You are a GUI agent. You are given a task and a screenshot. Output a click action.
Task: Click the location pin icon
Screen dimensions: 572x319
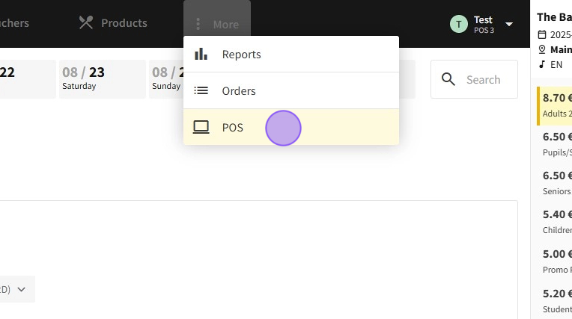[541, 50]
